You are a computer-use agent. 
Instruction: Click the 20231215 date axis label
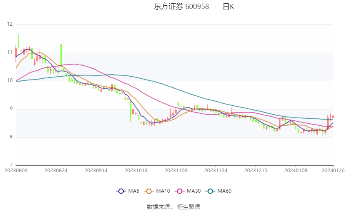[x=256, y=171]
